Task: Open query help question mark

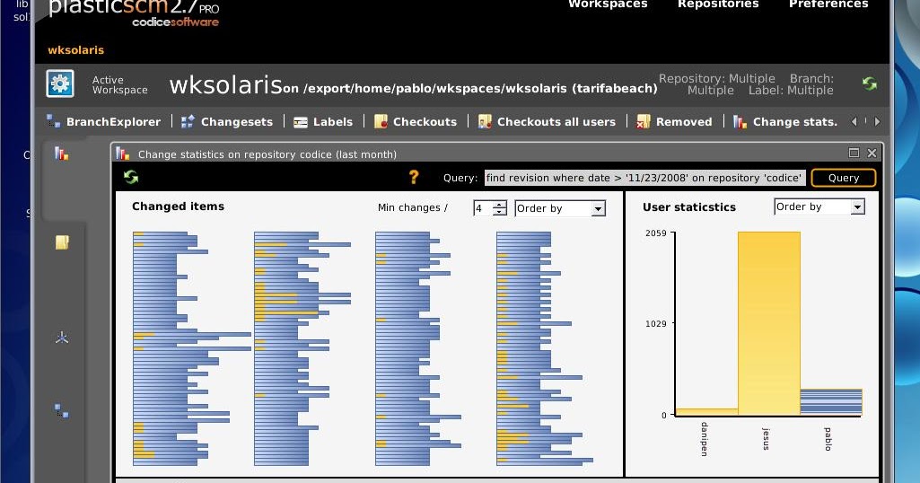Action: coord(414,177)
